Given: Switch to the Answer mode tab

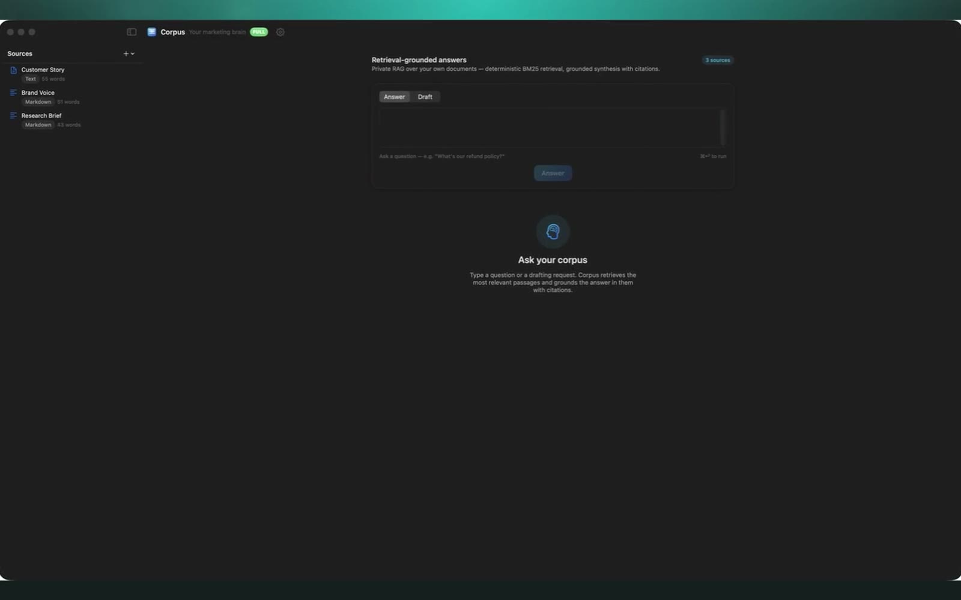Looking at the screenshot, I should click(394, 97).
